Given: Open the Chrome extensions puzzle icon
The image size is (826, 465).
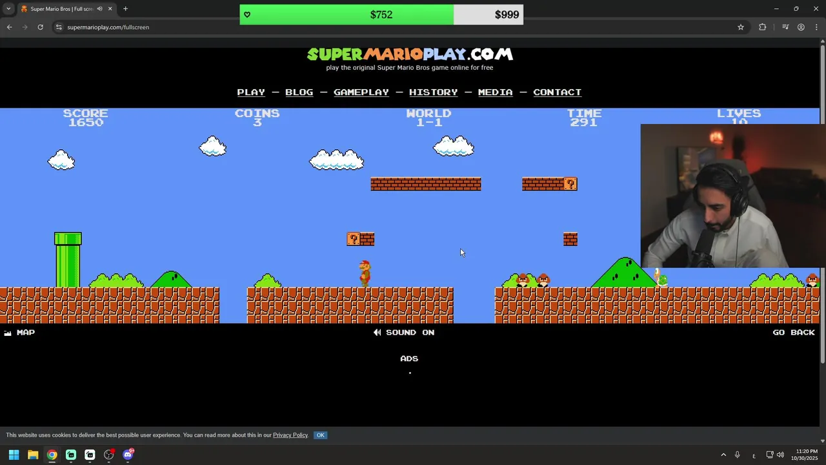Looking at the screenshot, I should tap(763, 27).
